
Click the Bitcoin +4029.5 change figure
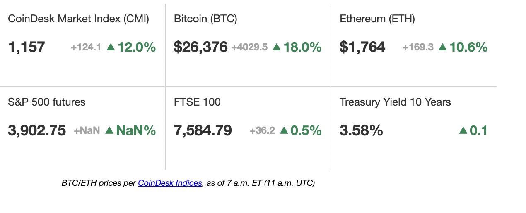(x=249, y=47)
